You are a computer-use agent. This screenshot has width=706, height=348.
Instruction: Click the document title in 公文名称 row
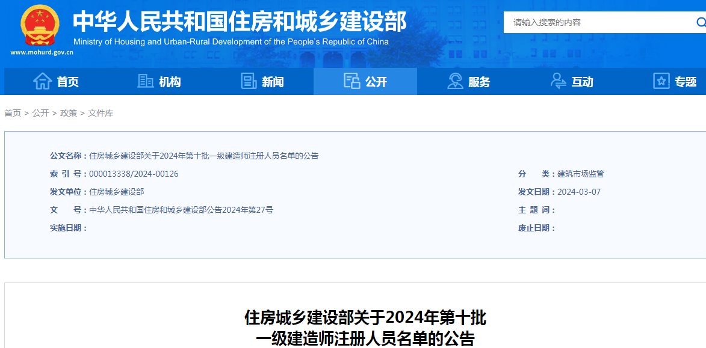(204, 156)
